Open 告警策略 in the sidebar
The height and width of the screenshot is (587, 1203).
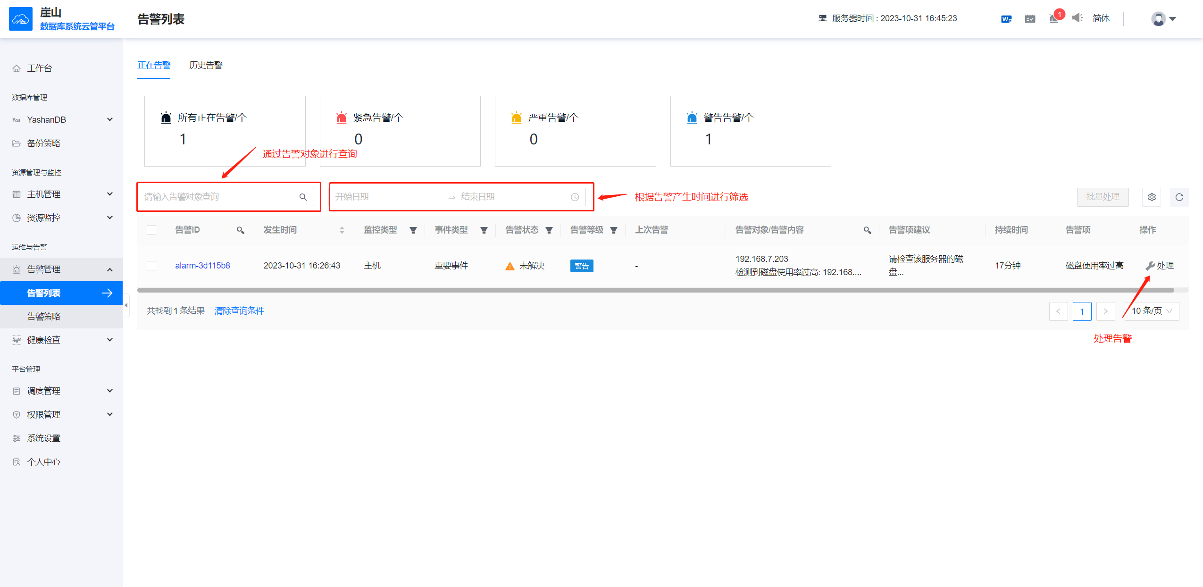[x=43, y=316]
